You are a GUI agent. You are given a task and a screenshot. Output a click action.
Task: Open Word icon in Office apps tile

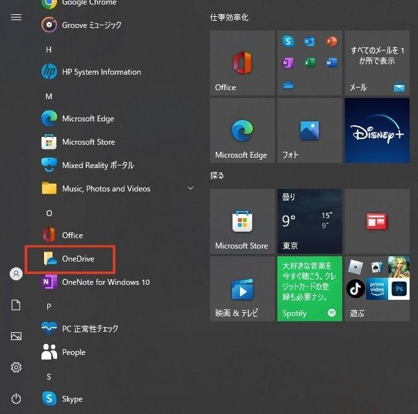coord(331,63)
